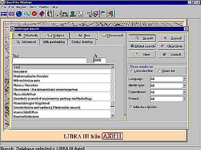Select the Newsweek international newsmagazine row

click(62, 90)
